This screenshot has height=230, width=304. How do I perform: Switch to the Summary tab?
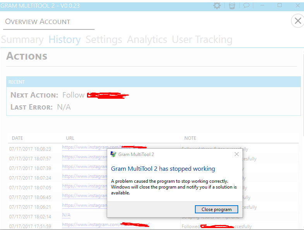tap(22, 39)
